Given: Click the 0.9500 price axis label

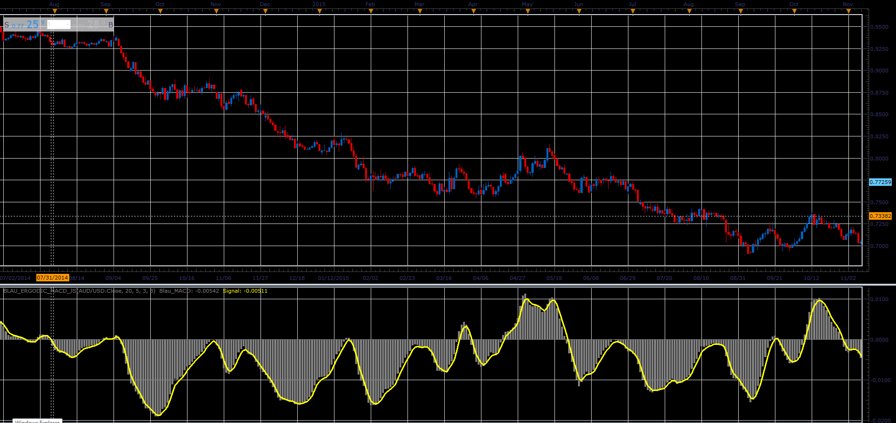Looking at the screenshot, I should pyautogui.click(x=879, y=27).
